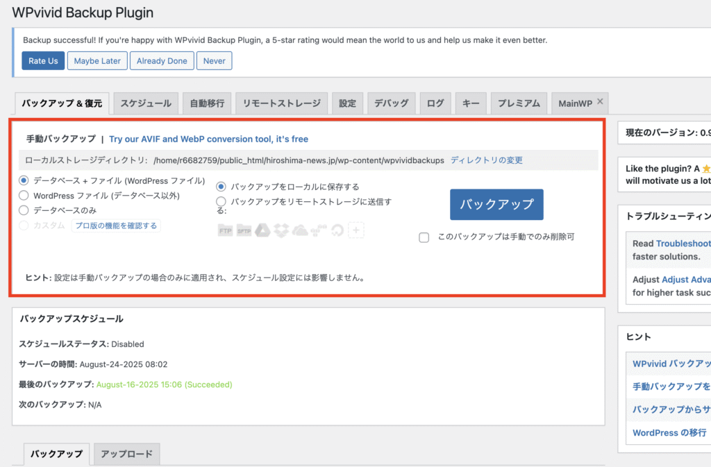Choose the DigitalOcean Spaces storage icon

click(337, 230)
